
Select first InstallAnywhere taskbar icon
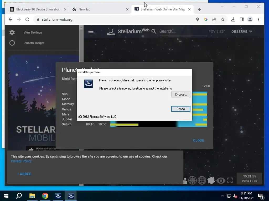click(x=58, y=196)
